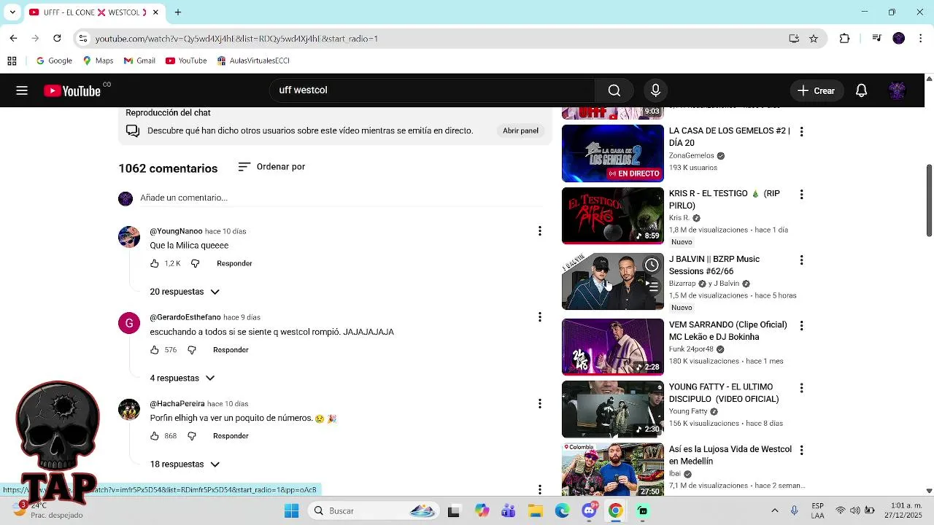The image size is (934, 525).
Task: Open the @YoungNanoo channel link
Action: click(x=176, y=231)
